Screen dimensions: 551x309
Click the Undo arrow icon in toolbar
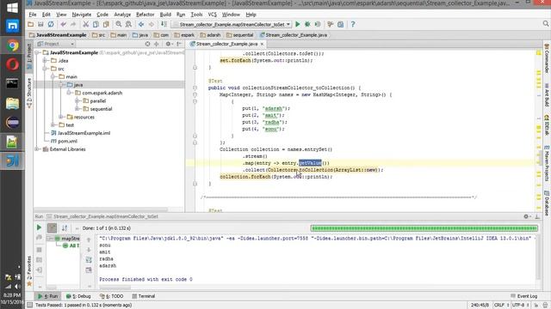tap(63, 24)
